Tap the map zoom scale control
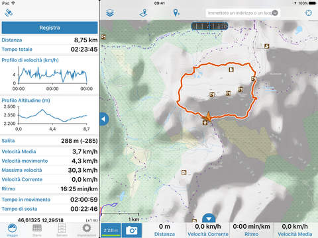This screenshot has height=238, width=318. click(x=209, y=26)
